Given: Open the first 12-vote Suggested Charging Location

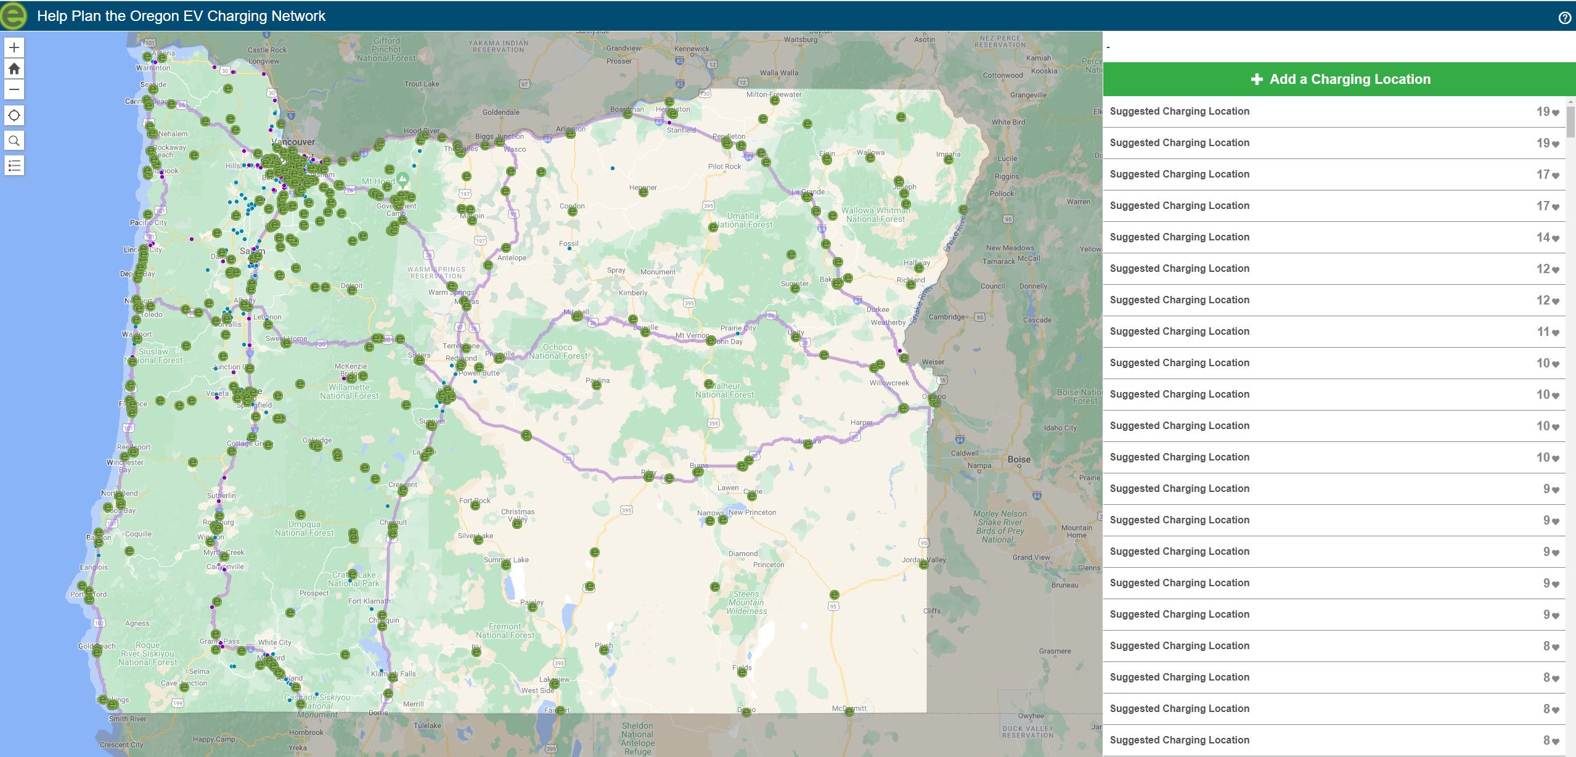Looking at the screenshot, I should (x=1179, y=269).
